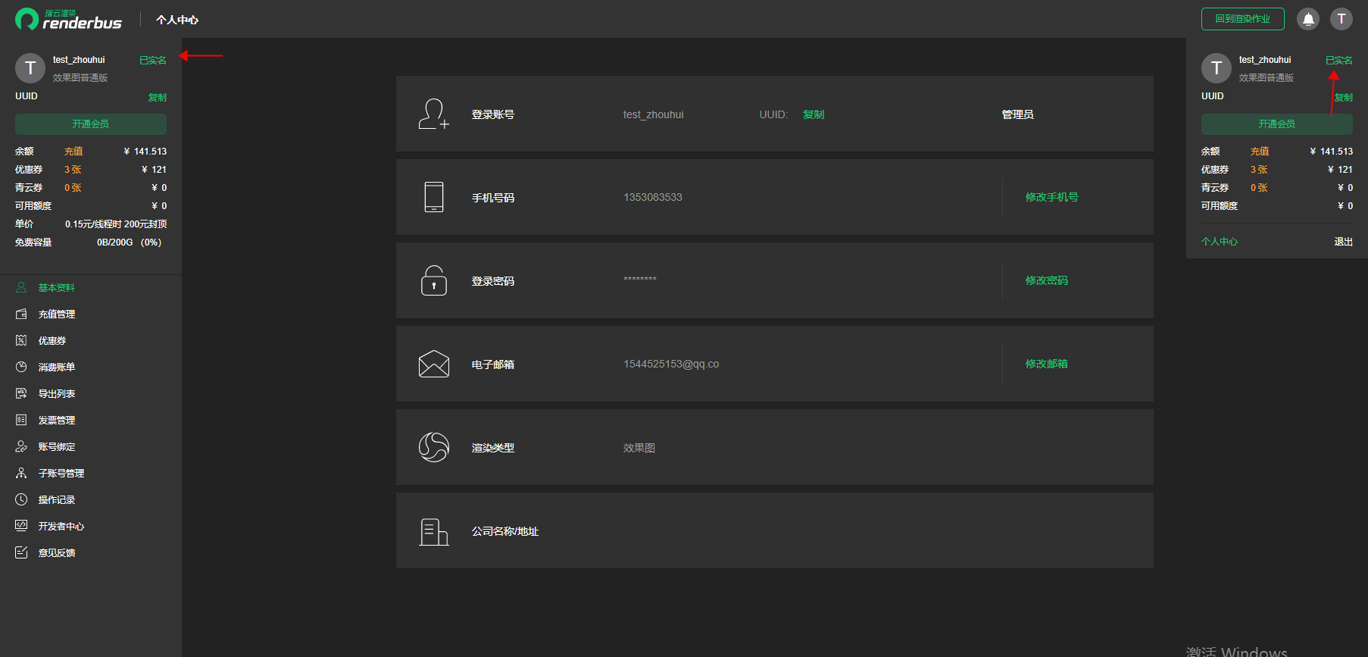Click the 充值管理 wallet icon

pos(21,314)
